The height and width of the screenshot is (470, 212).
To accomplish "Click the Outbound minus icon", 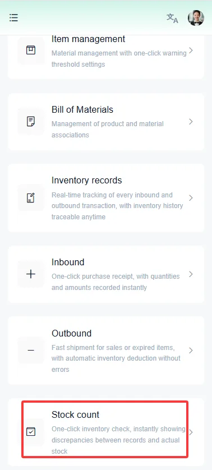I will [x=31, y=350].
